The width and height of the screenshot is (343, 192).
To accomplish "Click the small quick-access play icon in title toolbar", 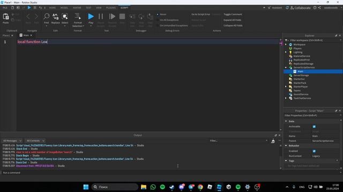I will tap(29, 7).
